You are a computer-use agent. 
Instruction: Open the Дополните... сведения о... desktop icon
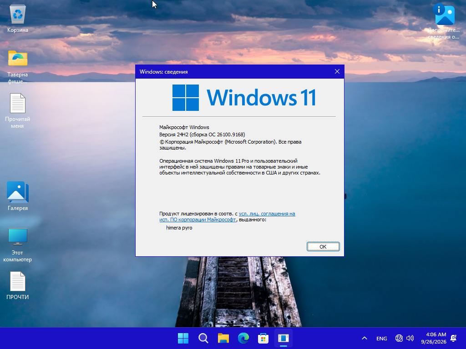pos(444,22)
